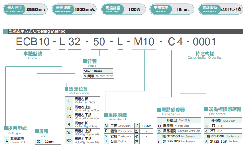245x147 pixels.
Task: Click the Maximum Stroke label badge
Action: (14, 9)
